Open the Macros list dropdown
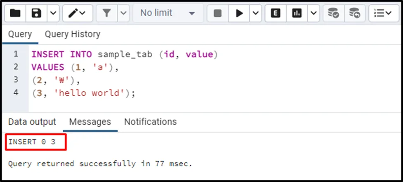Image resolution: width=403 pixels, height=182 pixels. (x=383, y=13)
